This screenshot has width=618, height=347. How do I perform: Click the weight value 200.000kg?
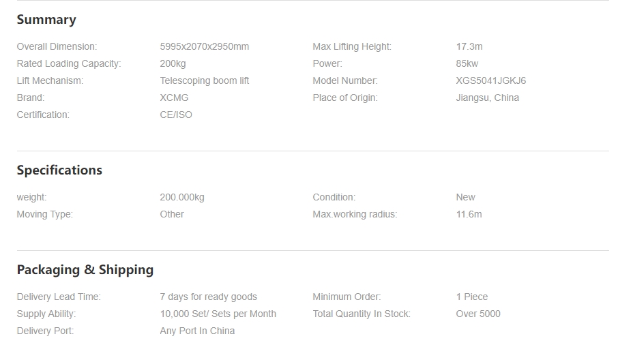181,197
